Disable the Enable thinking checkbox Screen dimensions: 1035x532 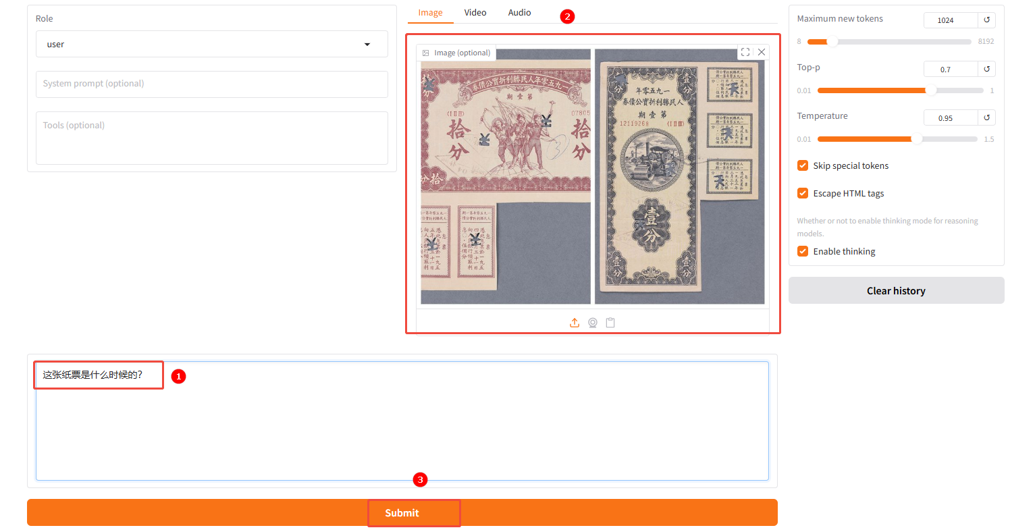tap(803, 251)
